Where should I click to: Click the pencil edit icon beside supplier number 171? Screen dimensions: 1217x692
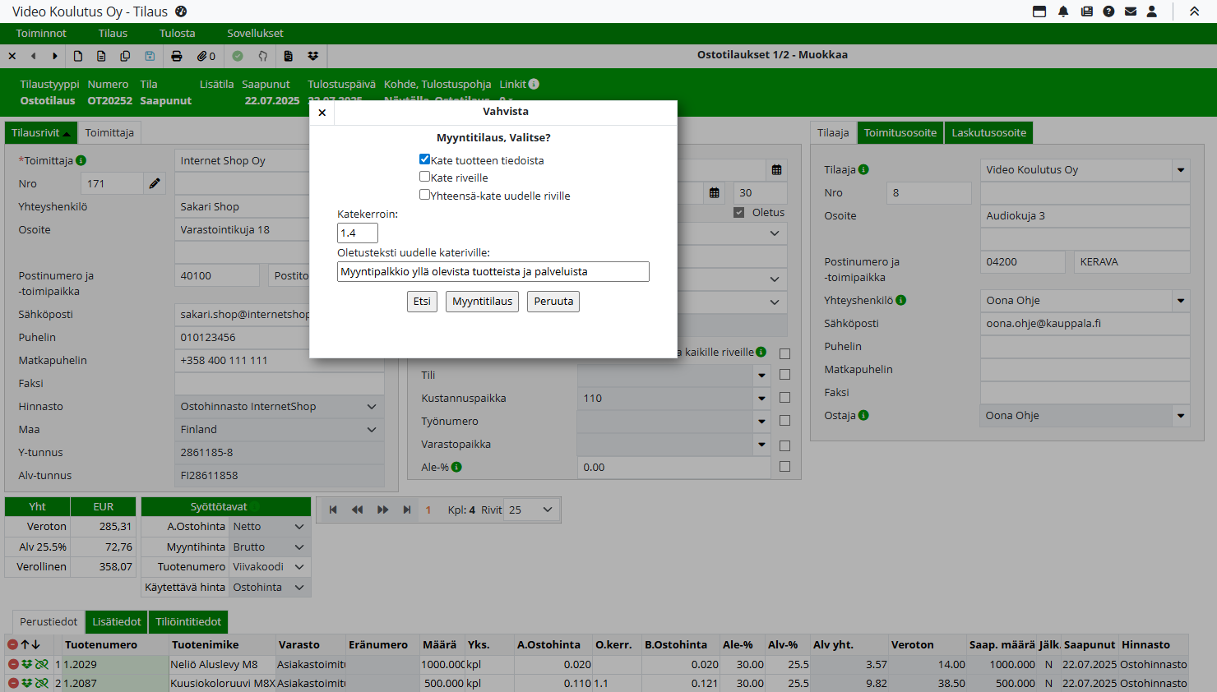[x=155, y=183]
